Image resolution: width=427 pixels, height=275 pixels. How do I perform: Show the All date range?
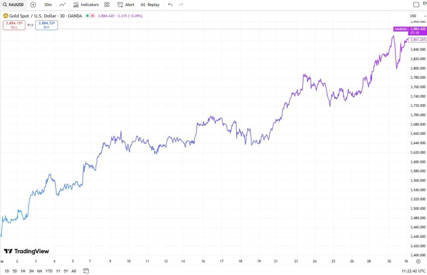pos(74,271)
